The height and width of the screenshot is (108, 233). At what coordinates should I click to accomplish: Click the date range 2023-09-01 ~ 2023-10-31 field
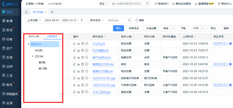click(61, 20)
